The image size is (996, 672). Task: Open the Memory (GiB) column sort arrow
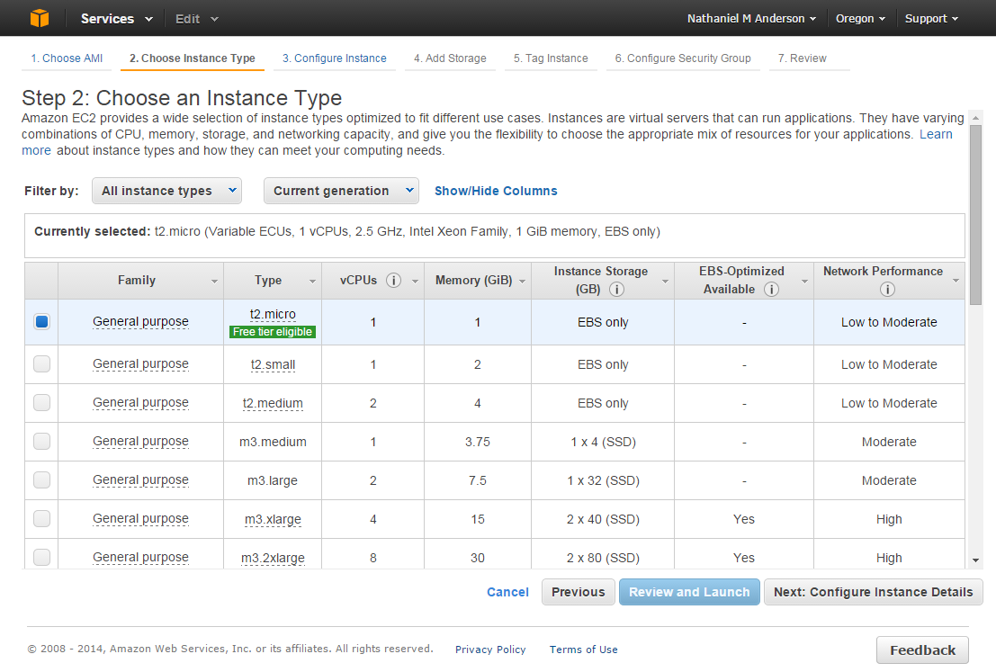tap(522, 282)
